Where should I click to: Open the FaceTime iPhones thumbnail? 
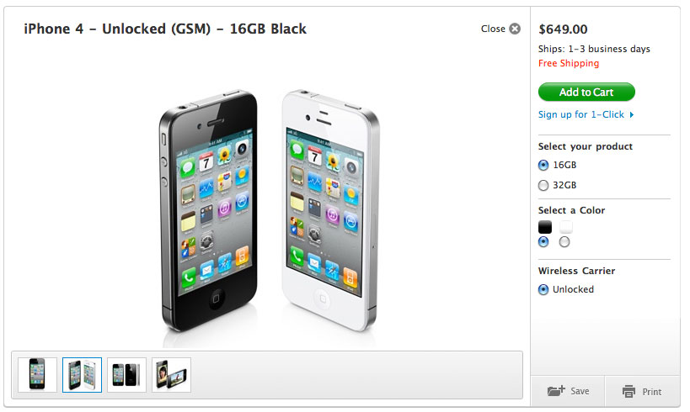pyautogui.click(x=172, y=375)
